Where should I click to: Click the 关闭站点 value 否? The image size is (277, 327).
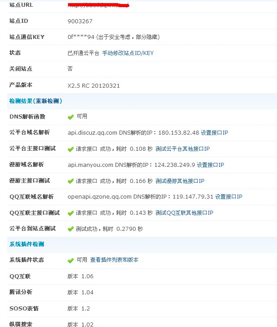click(70, 68)
